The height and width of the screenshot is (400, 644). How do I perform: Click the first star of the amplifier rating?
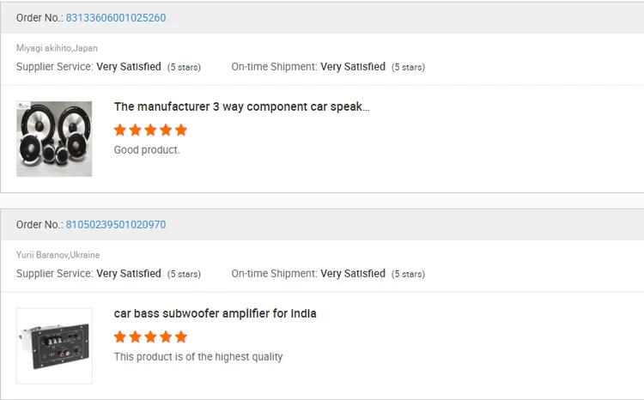coord(120,337)
